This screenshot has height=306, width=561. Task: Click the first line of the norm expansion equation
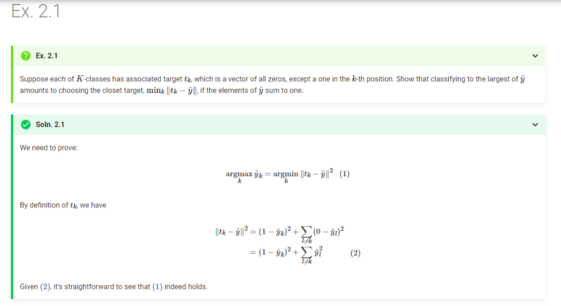(x=279, y=232)
